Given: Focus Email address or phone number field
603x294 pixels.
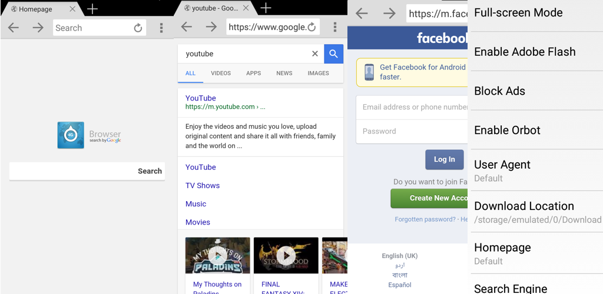Looking at the screenshot, I should coord(412,107).
